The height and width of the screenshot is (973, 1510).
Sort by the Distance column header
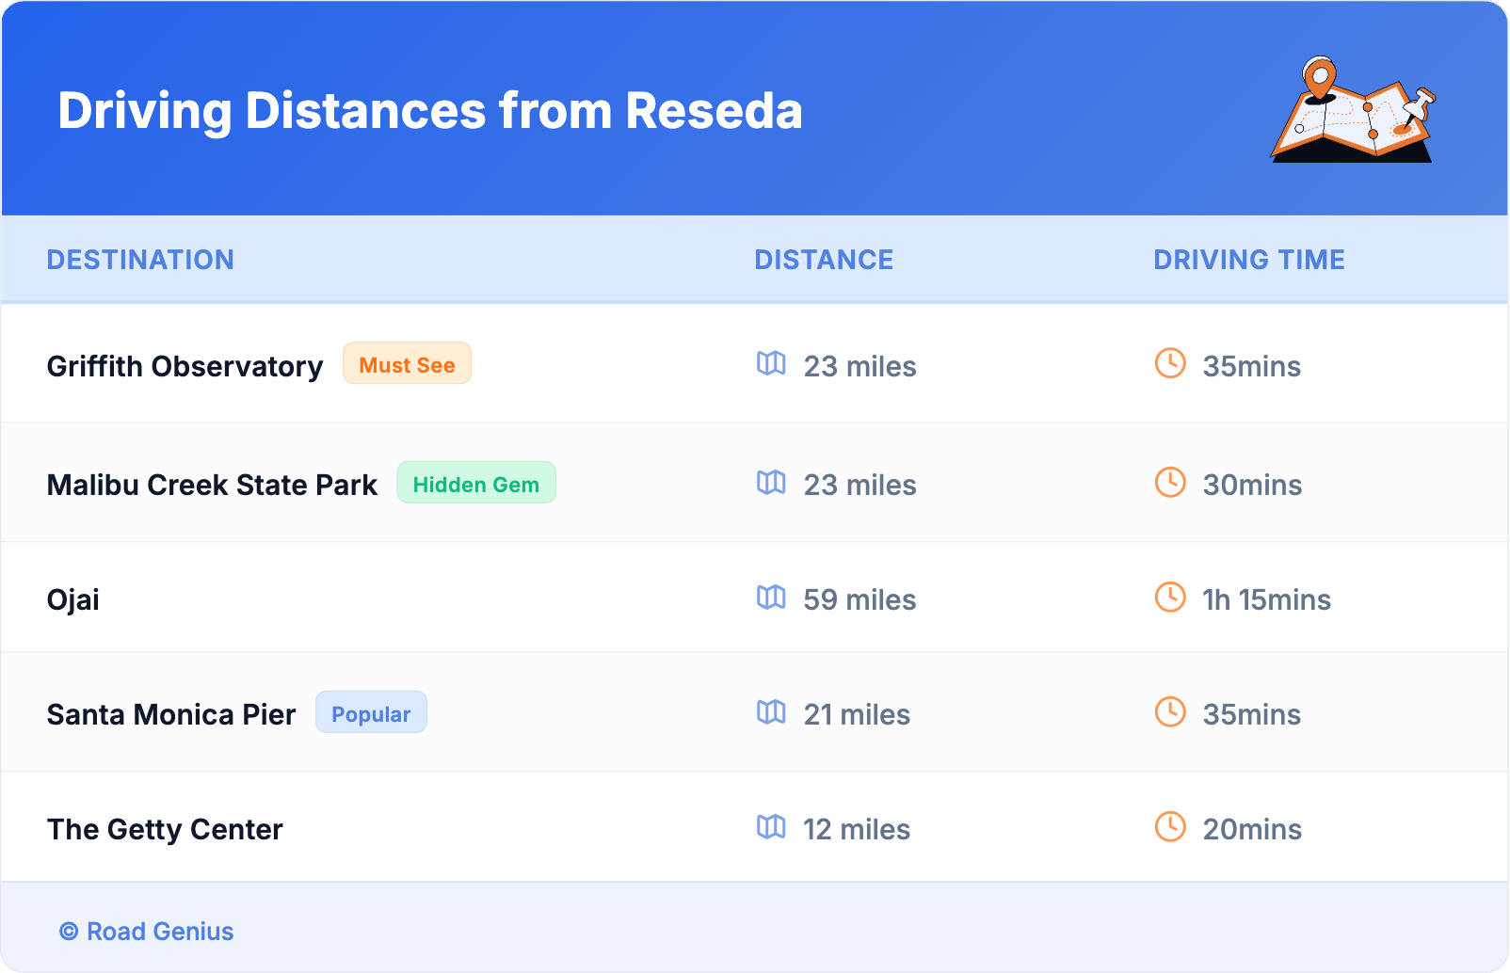pos(824,260)
